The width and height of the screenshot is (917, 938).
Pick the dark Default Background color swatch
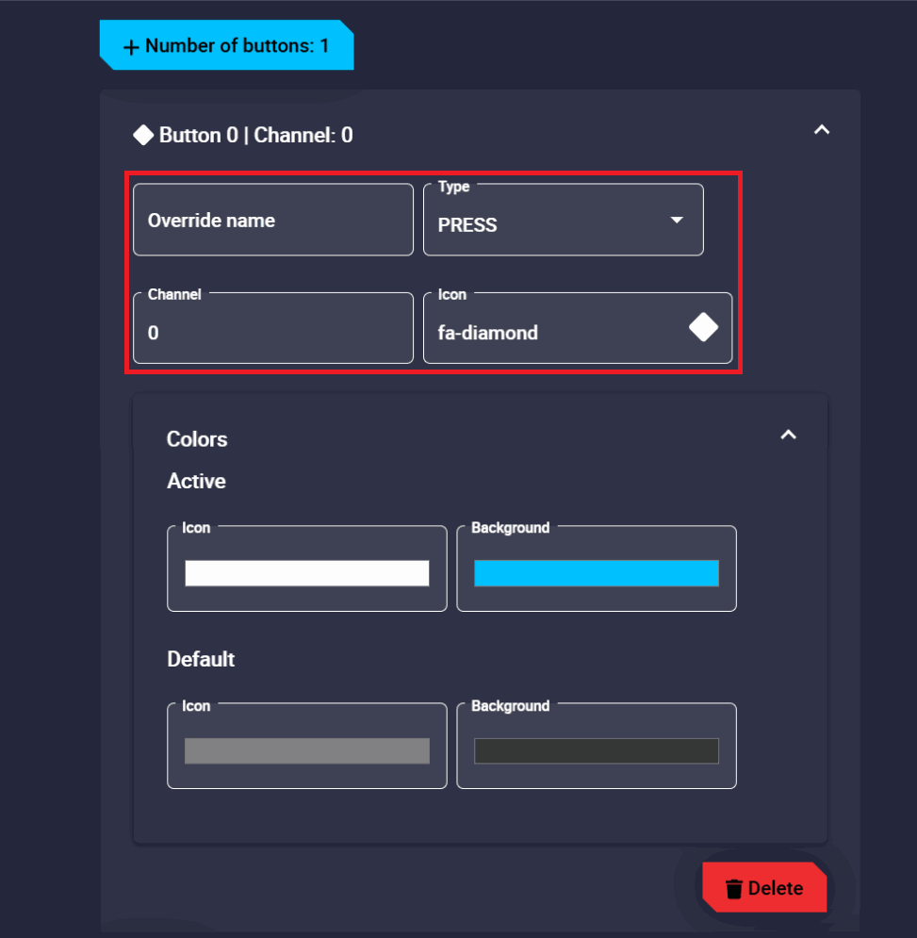[596, 750]
